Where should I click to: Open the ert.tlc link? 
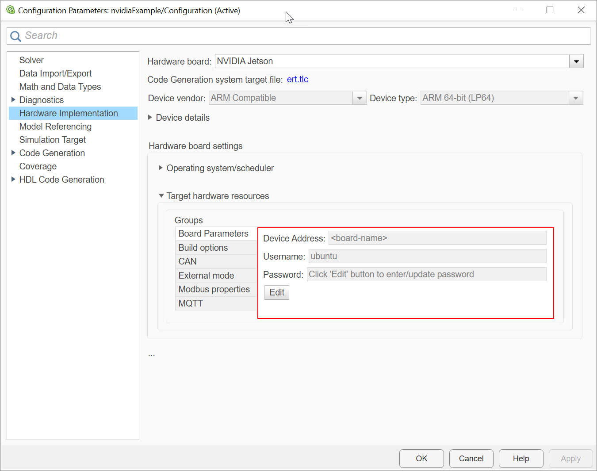pos(297,79)
